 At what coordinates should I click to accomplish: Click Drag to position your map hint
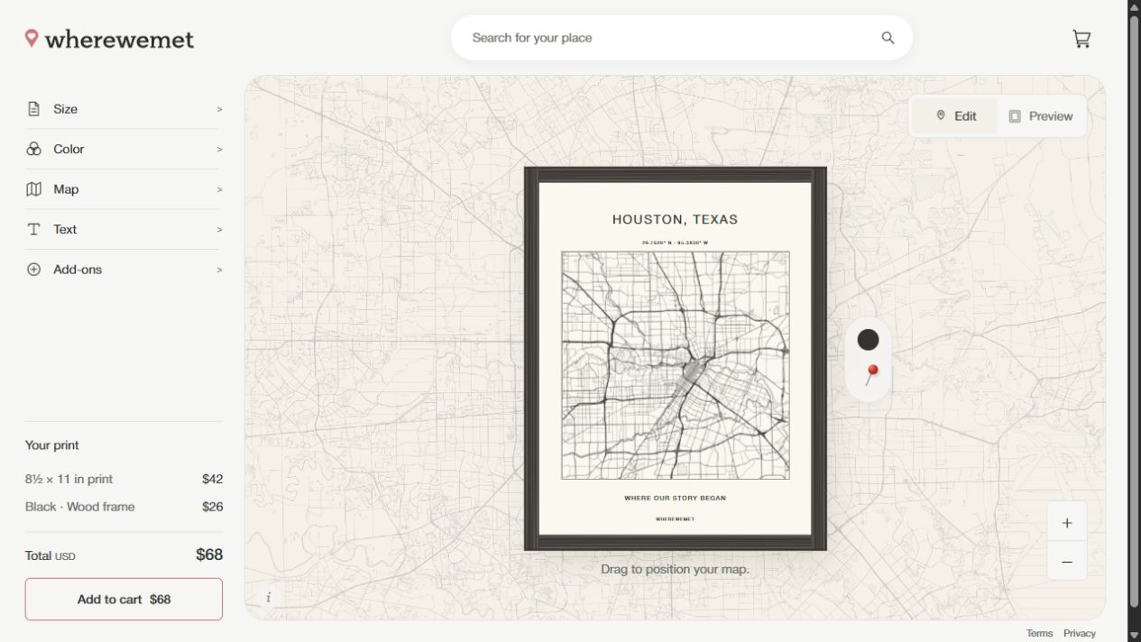(x=675, y=569)
